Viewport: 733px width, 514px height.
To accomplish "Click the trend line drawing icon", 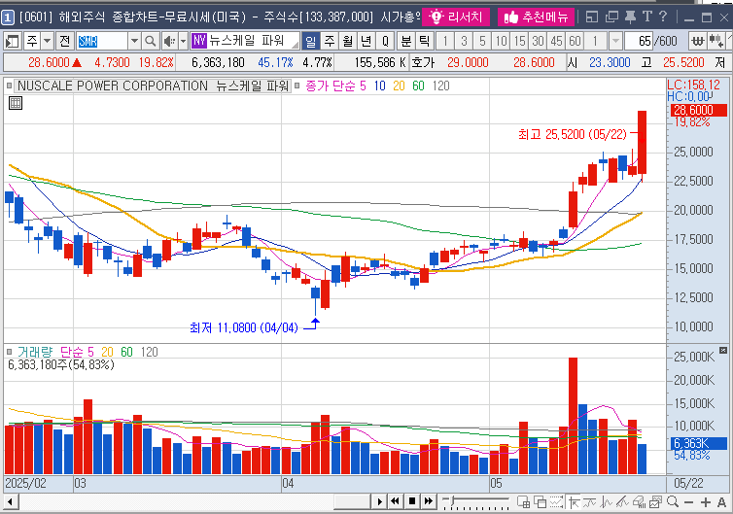I will [x=622, y=502].
